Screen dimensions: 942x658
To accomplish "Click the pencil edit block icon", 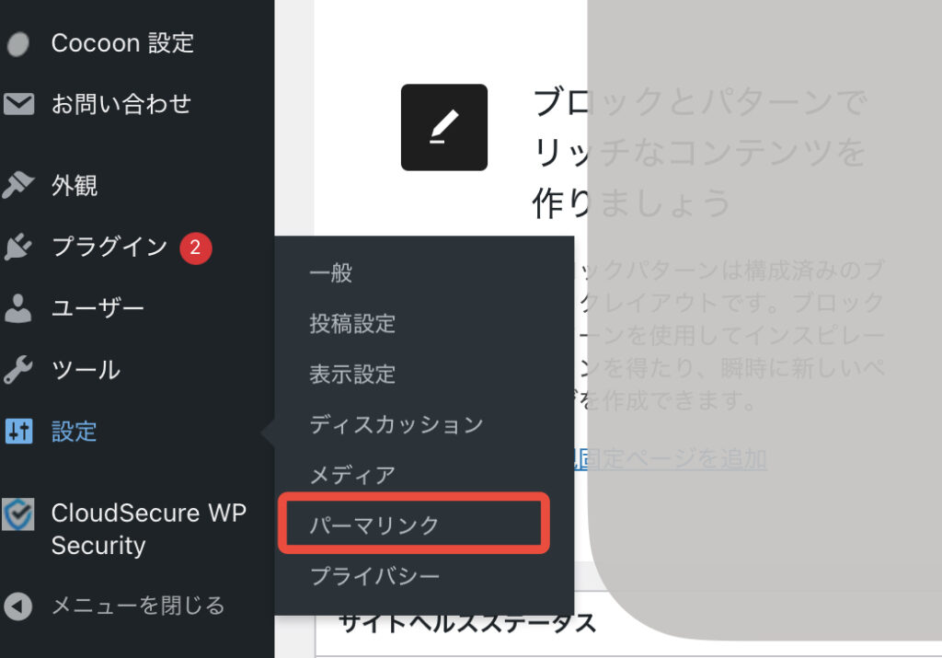I will (444, 127).
